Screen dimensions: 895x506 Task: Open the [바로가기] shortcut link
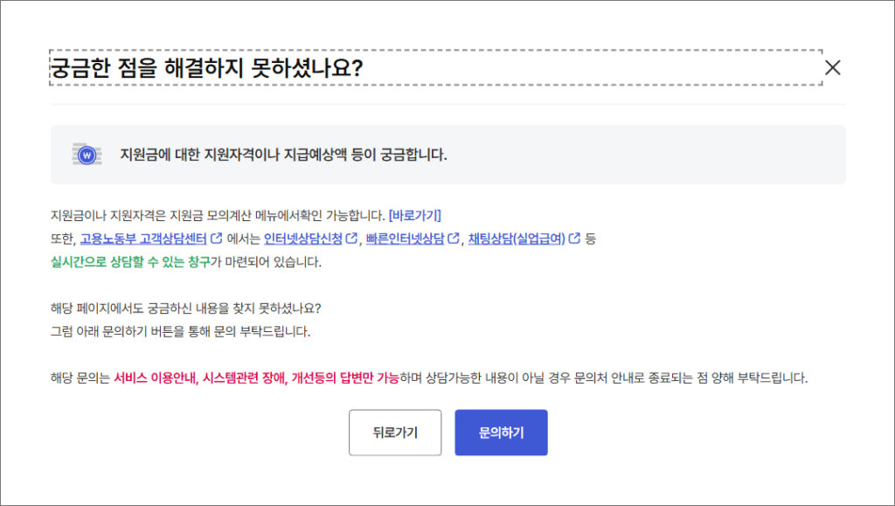(x=414, y=214)
